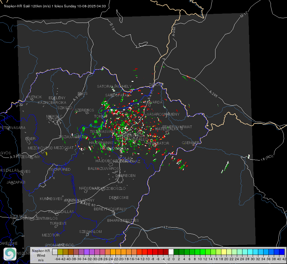
Task: Click the ZÁHONY town label
Action: (156, 85)
